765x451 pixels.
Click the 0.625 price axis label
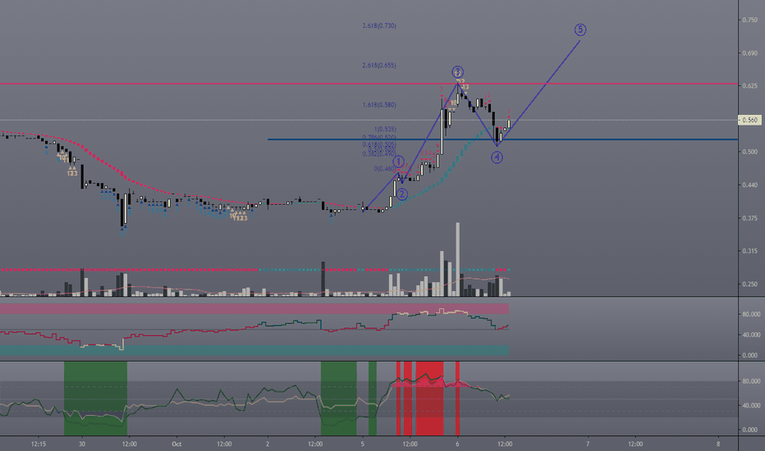click(750, 86)
